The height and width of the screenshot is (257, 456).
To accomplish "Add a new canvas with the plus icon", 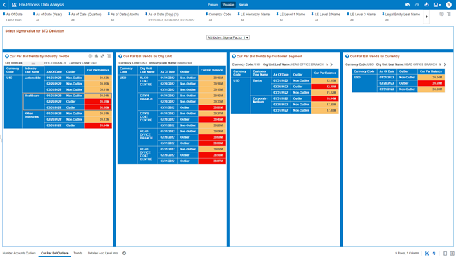I will [x=124, y=254].
